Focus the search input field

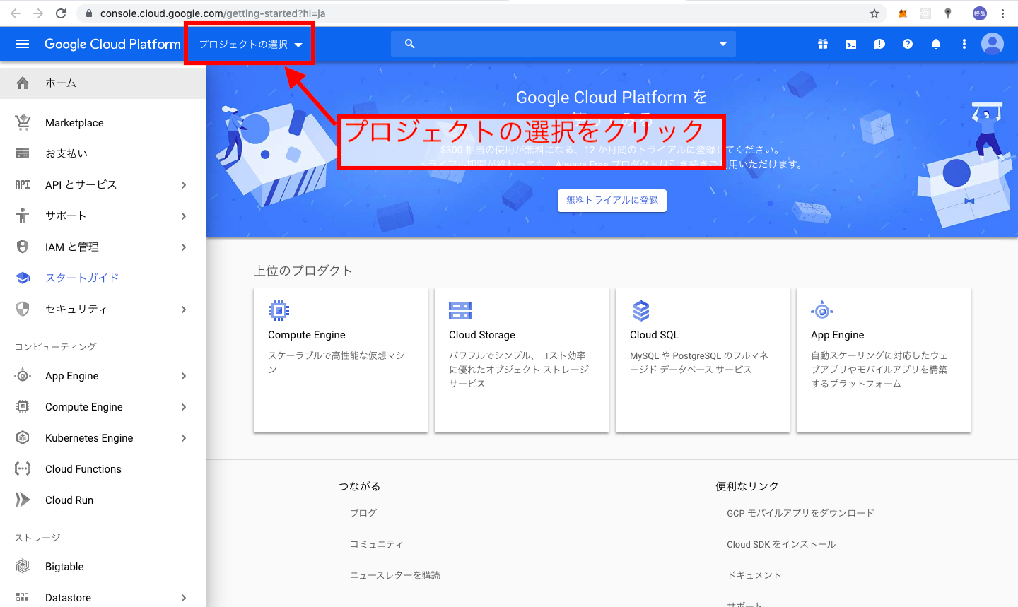[x=558, y=44]
